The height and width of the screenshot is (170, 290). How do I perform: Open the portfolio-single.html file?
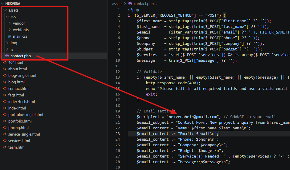[26, 115]
